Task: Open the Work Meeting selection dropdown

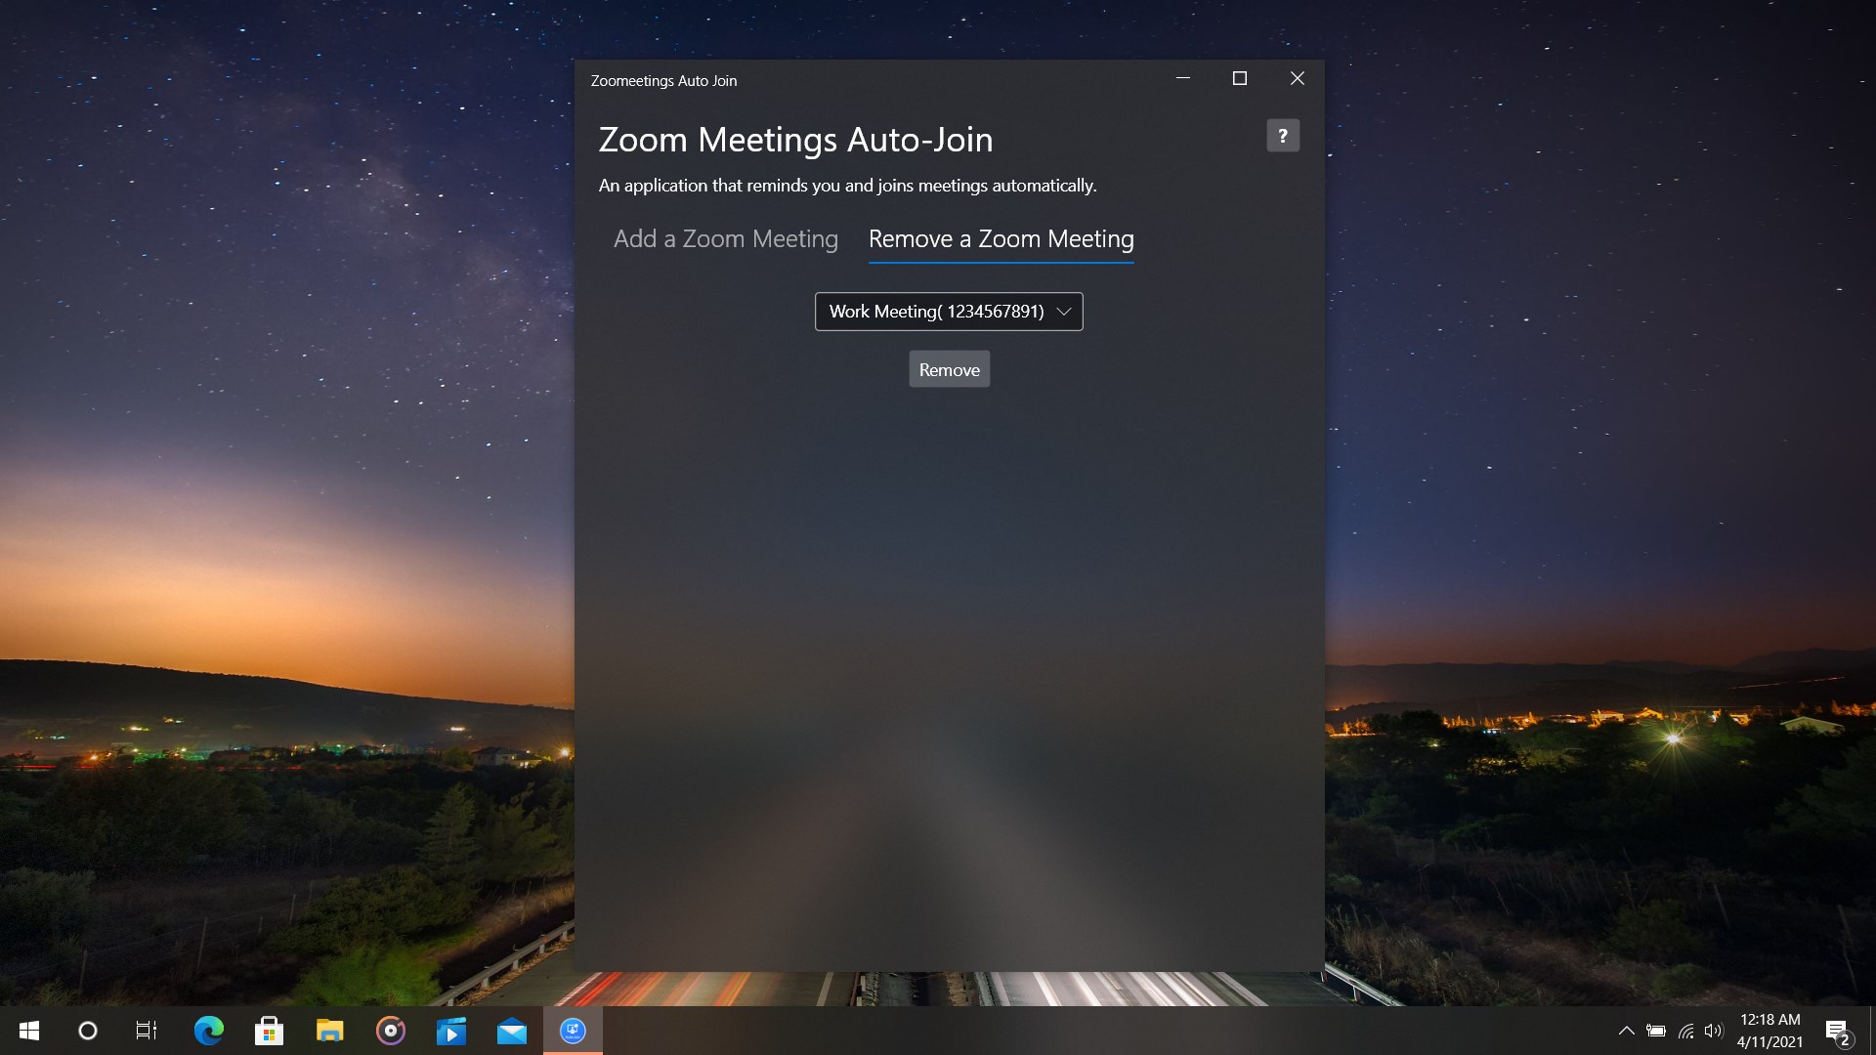Action: tap(948, 311)
